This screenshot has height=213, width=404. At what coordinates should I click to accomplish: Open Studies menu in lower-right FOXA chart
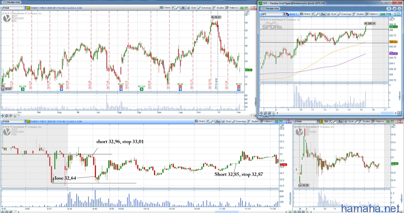tap(364, 121)
